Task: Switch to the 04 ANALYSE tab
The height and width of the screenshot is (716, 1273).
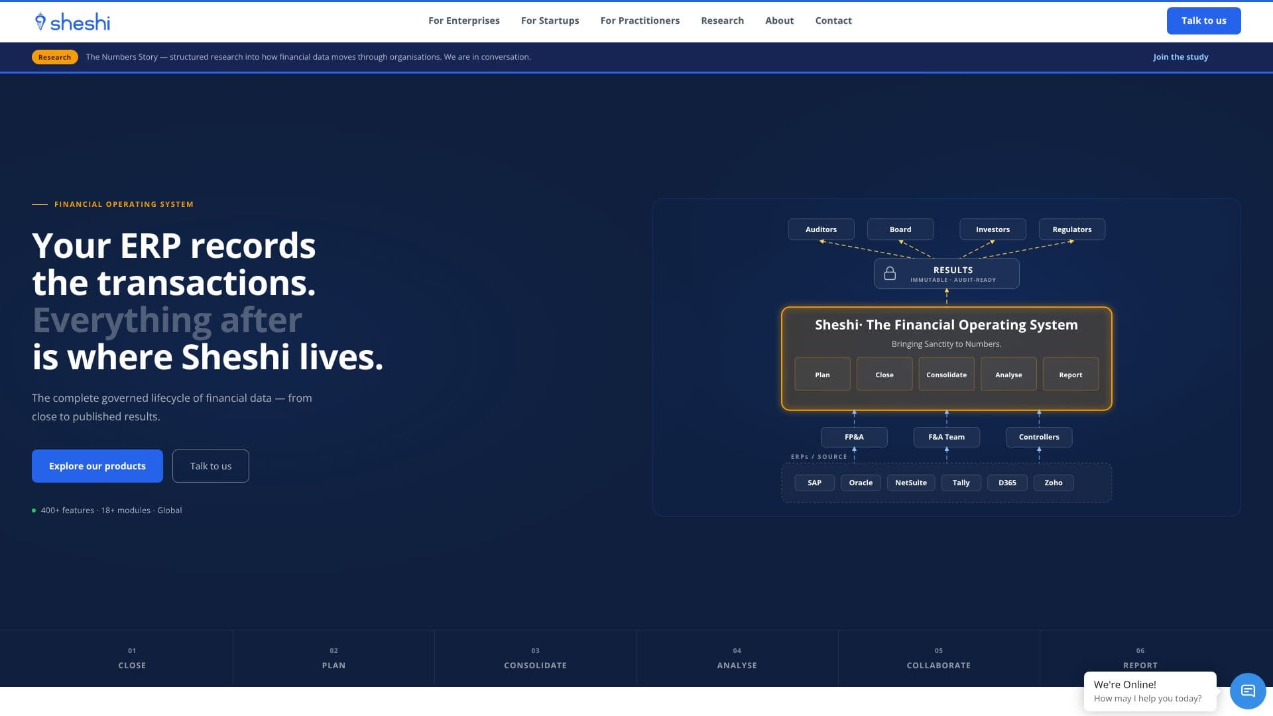Action: click(737, 658)
